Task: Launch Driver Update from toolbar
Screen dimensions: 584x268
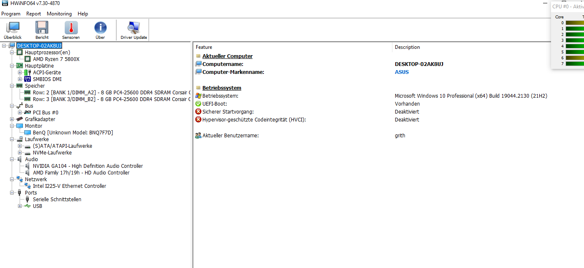Action: click(x=134, y=30)
